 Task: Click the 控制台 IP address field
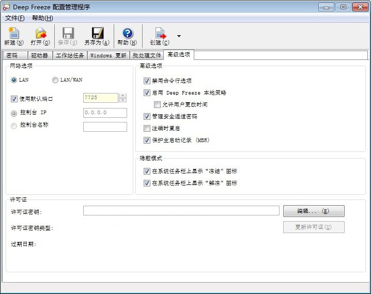[105, 113]
